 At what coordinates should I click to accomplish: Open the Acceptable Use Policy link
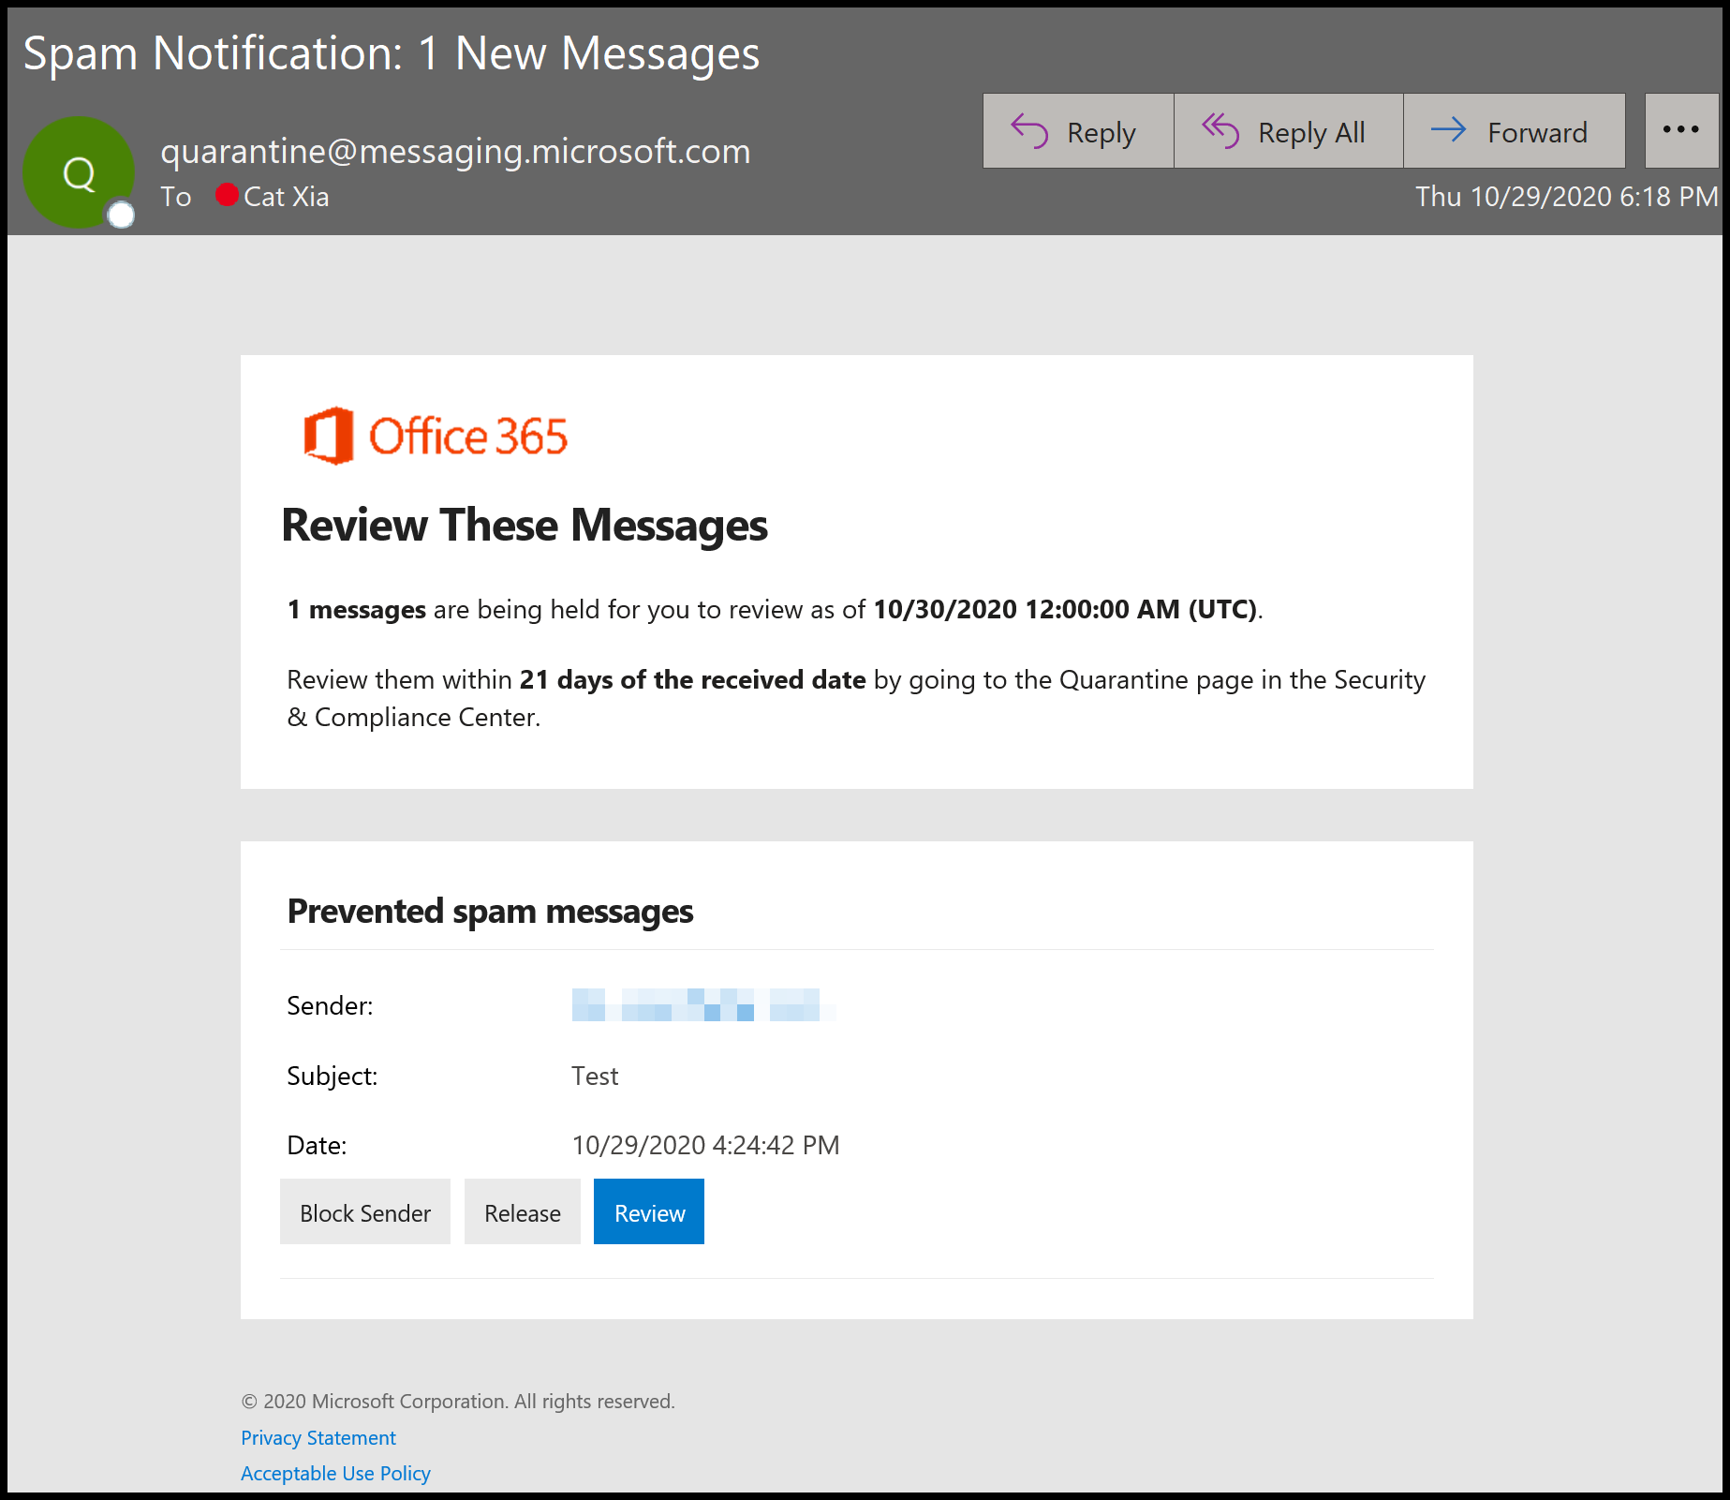335,1473
